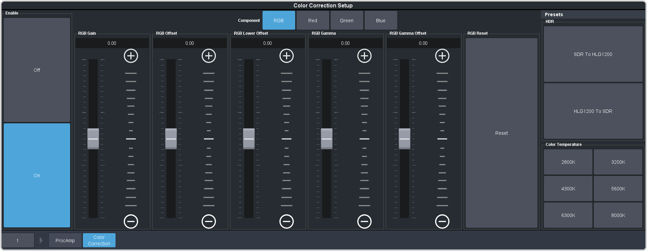Turn color correction Off
Screen dimensions: 647x251
click(x=37, y=70)
